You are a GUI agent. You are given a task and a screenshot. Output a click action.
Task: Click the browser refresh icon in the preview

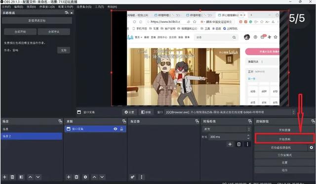(134, 22)
